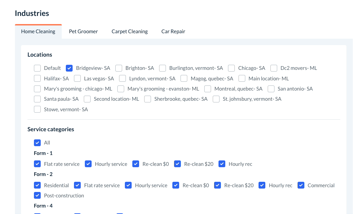Screen dimensions: 361x214
Task: Uncheck the All service categories box
Action: pyautogui.click(x=37, y=143)
